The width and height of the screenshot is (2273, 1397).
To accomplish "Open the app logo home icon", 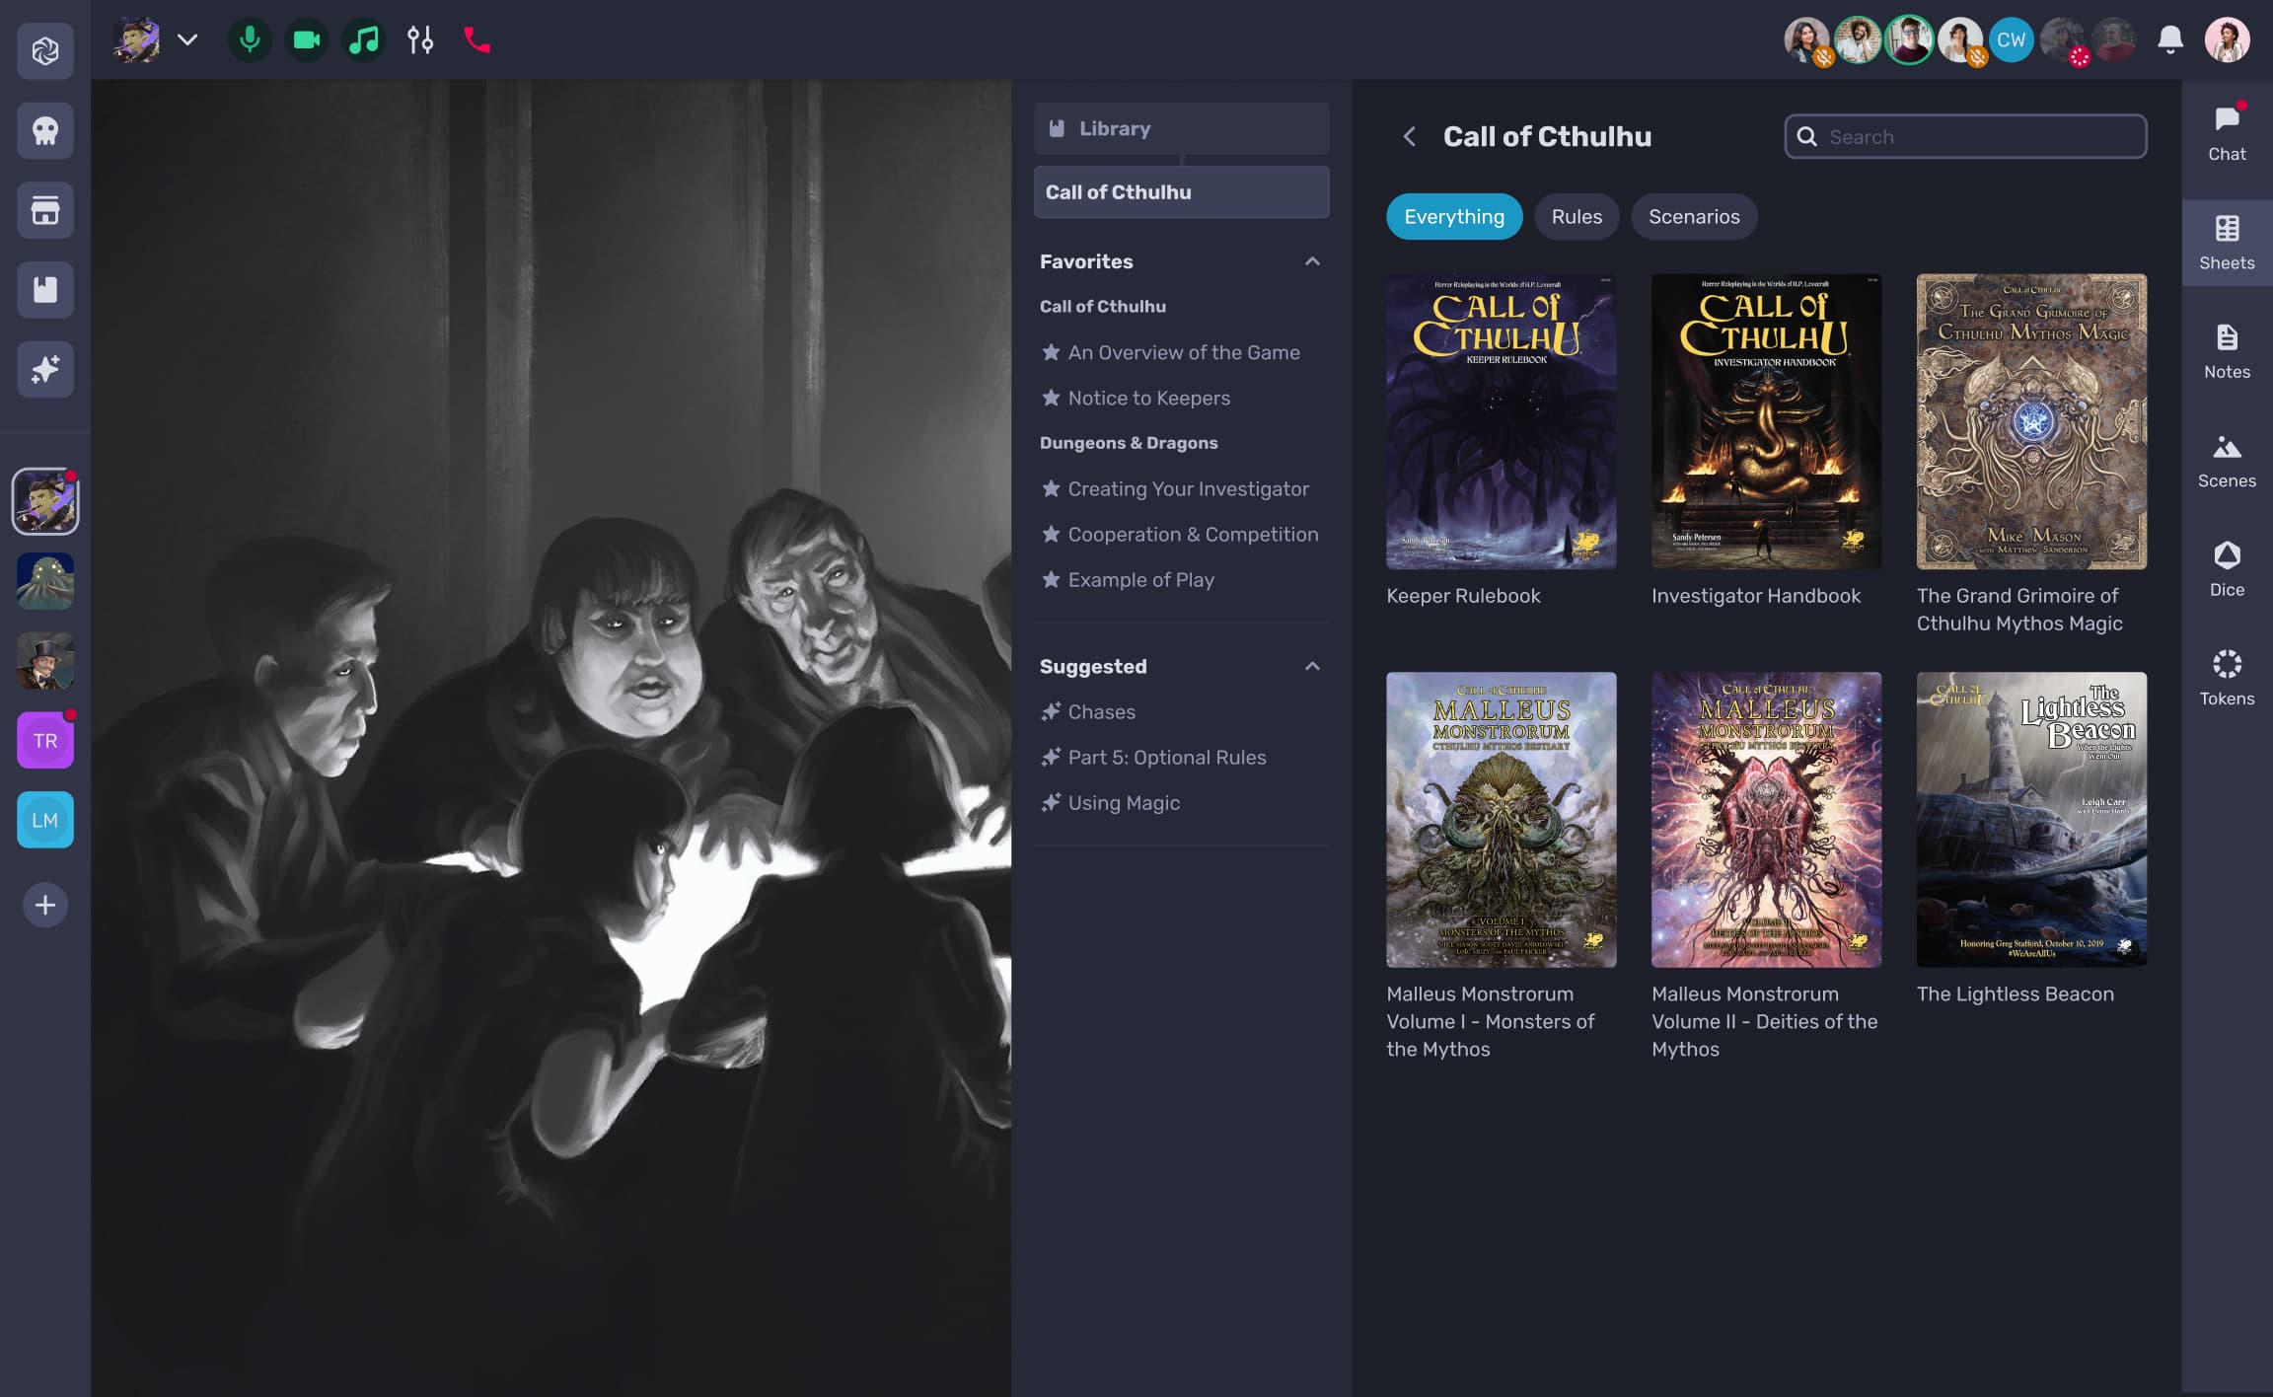I will (45, 50).
